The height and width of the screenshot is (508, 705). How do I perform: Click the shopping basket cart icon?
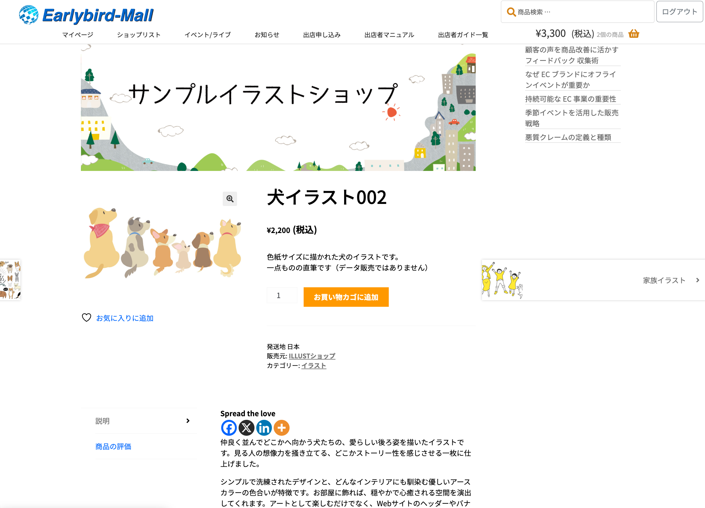[633, 34]
